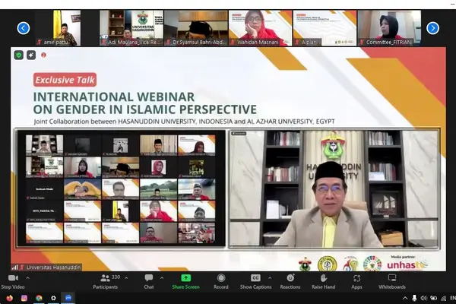Select Alpiani video thumbnail
The image size is (456, 304).
(325, 28)
